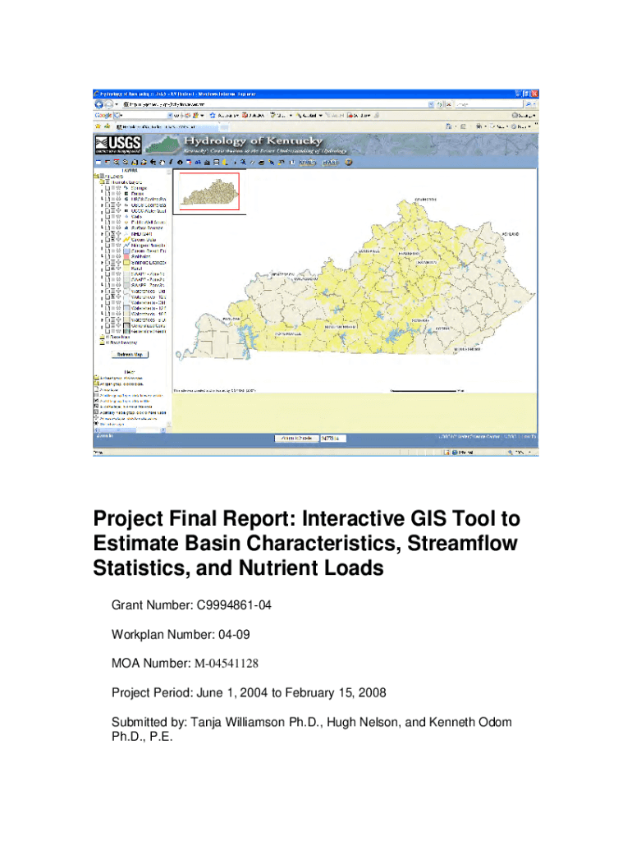This screenshot has width=632, height=841.
Task: Click the USGS logo in banner
Action: click(117, 145)
